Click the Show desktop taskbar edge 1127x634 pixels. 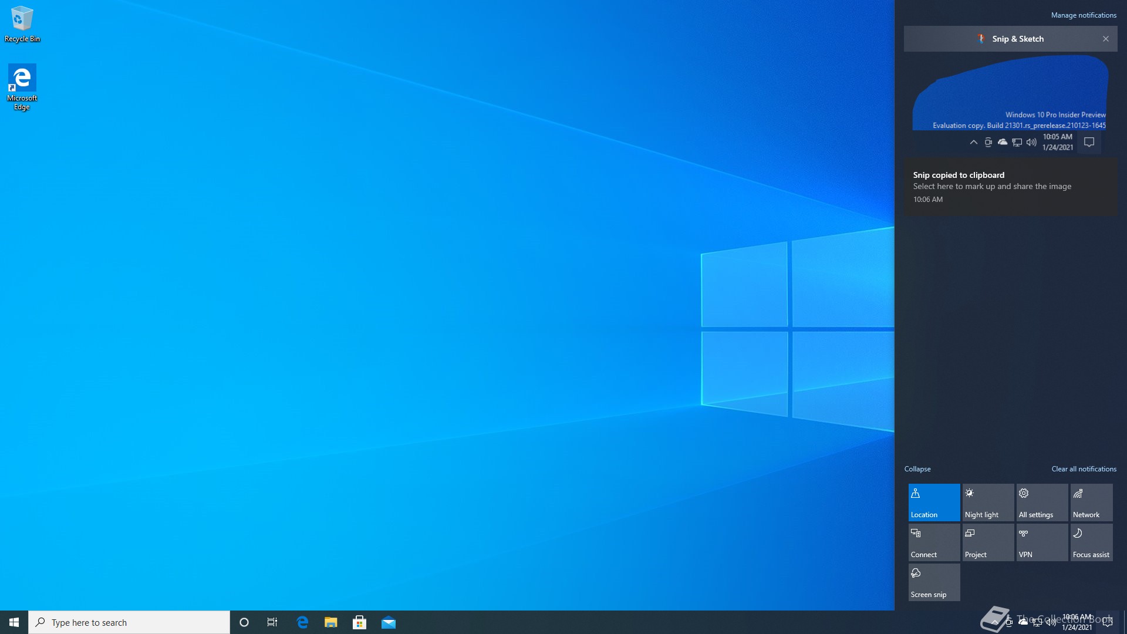[x=1125, y=622]
